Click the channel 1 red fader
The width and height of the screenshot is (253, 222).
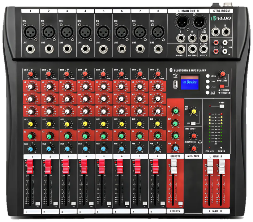coord(30,167)
